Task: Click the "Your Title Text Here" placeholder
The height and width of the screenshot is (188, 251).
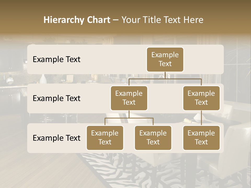Action: [162, 20]
